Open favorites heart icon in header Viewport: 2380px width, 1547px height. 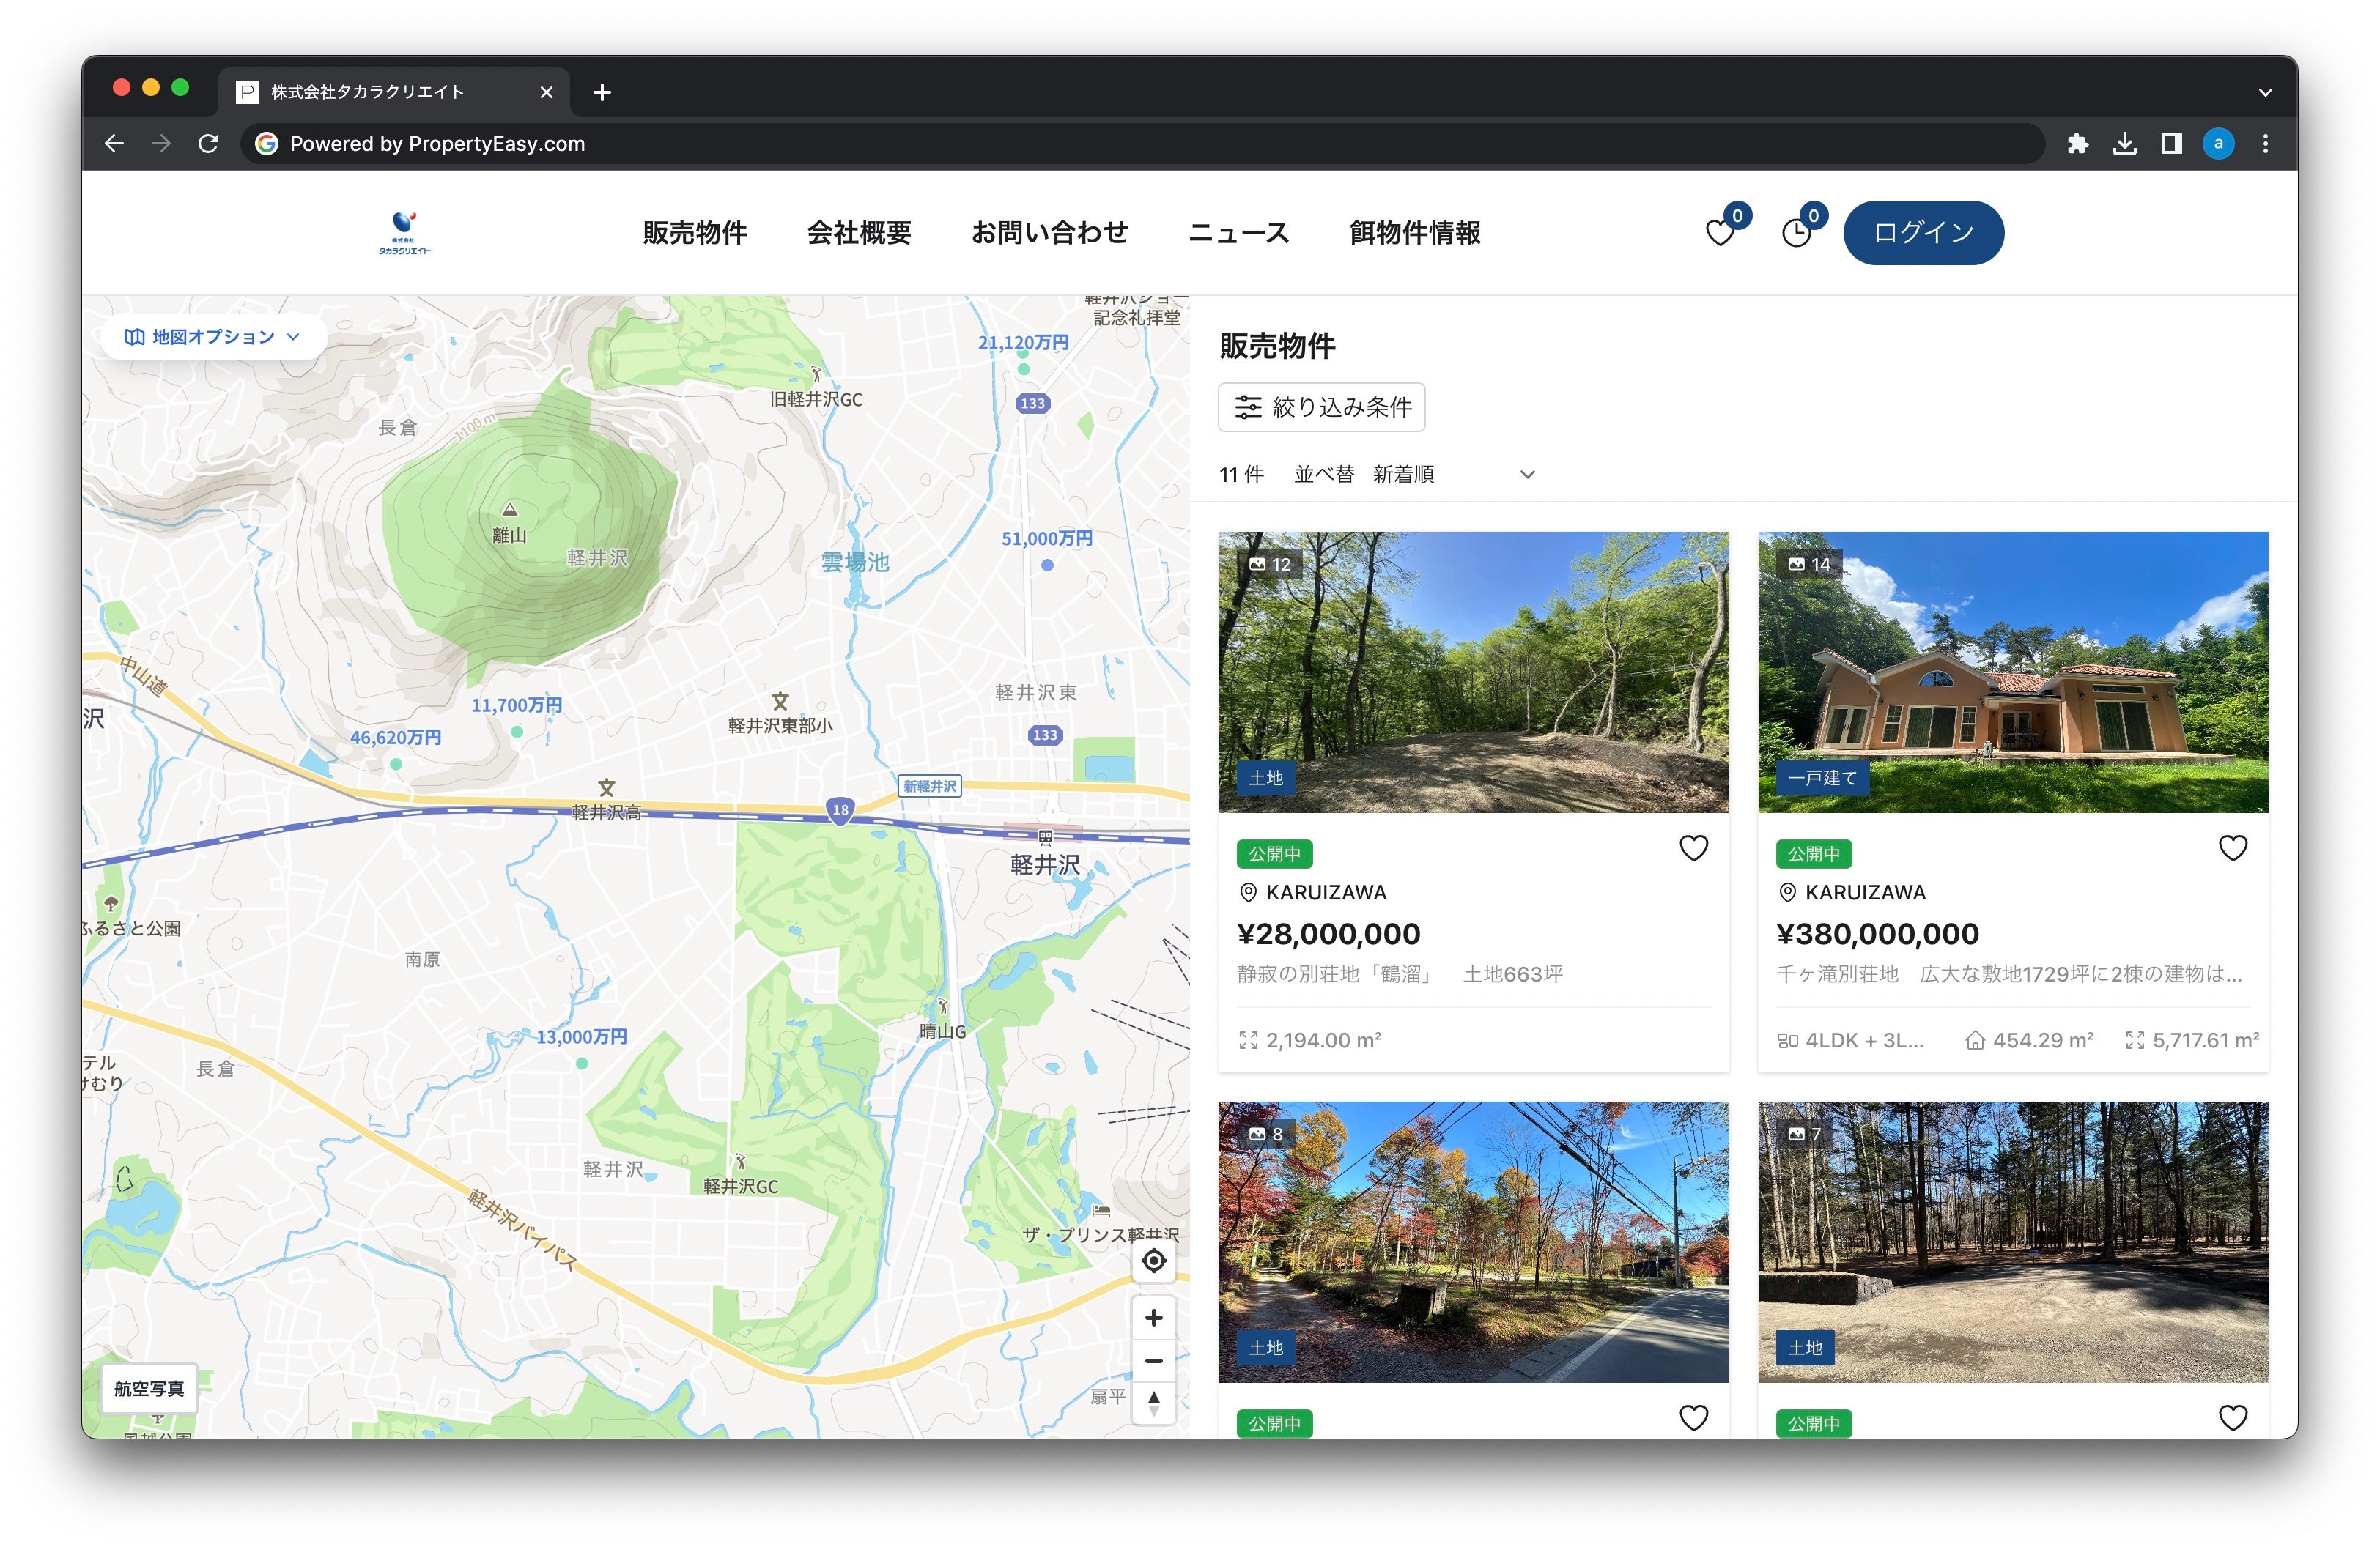pyautogui.click(x=1719, y=233)
